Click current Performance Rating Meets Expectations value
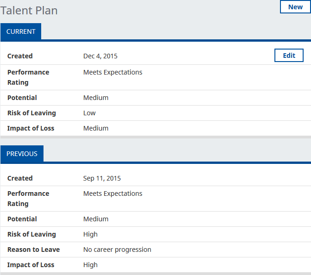 tap(112, 72)
